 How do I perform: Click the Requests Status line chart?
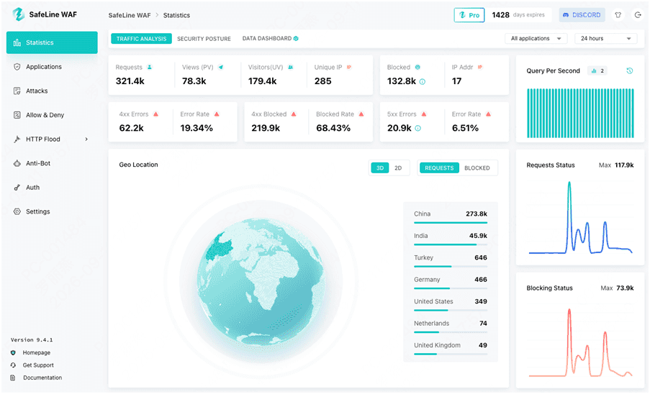click(x=580, y=218)
